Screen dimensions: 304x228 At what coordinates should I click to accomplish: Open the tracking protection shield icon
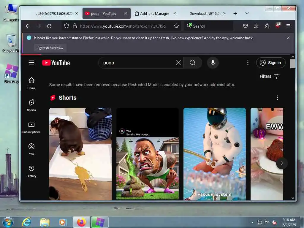66,26
